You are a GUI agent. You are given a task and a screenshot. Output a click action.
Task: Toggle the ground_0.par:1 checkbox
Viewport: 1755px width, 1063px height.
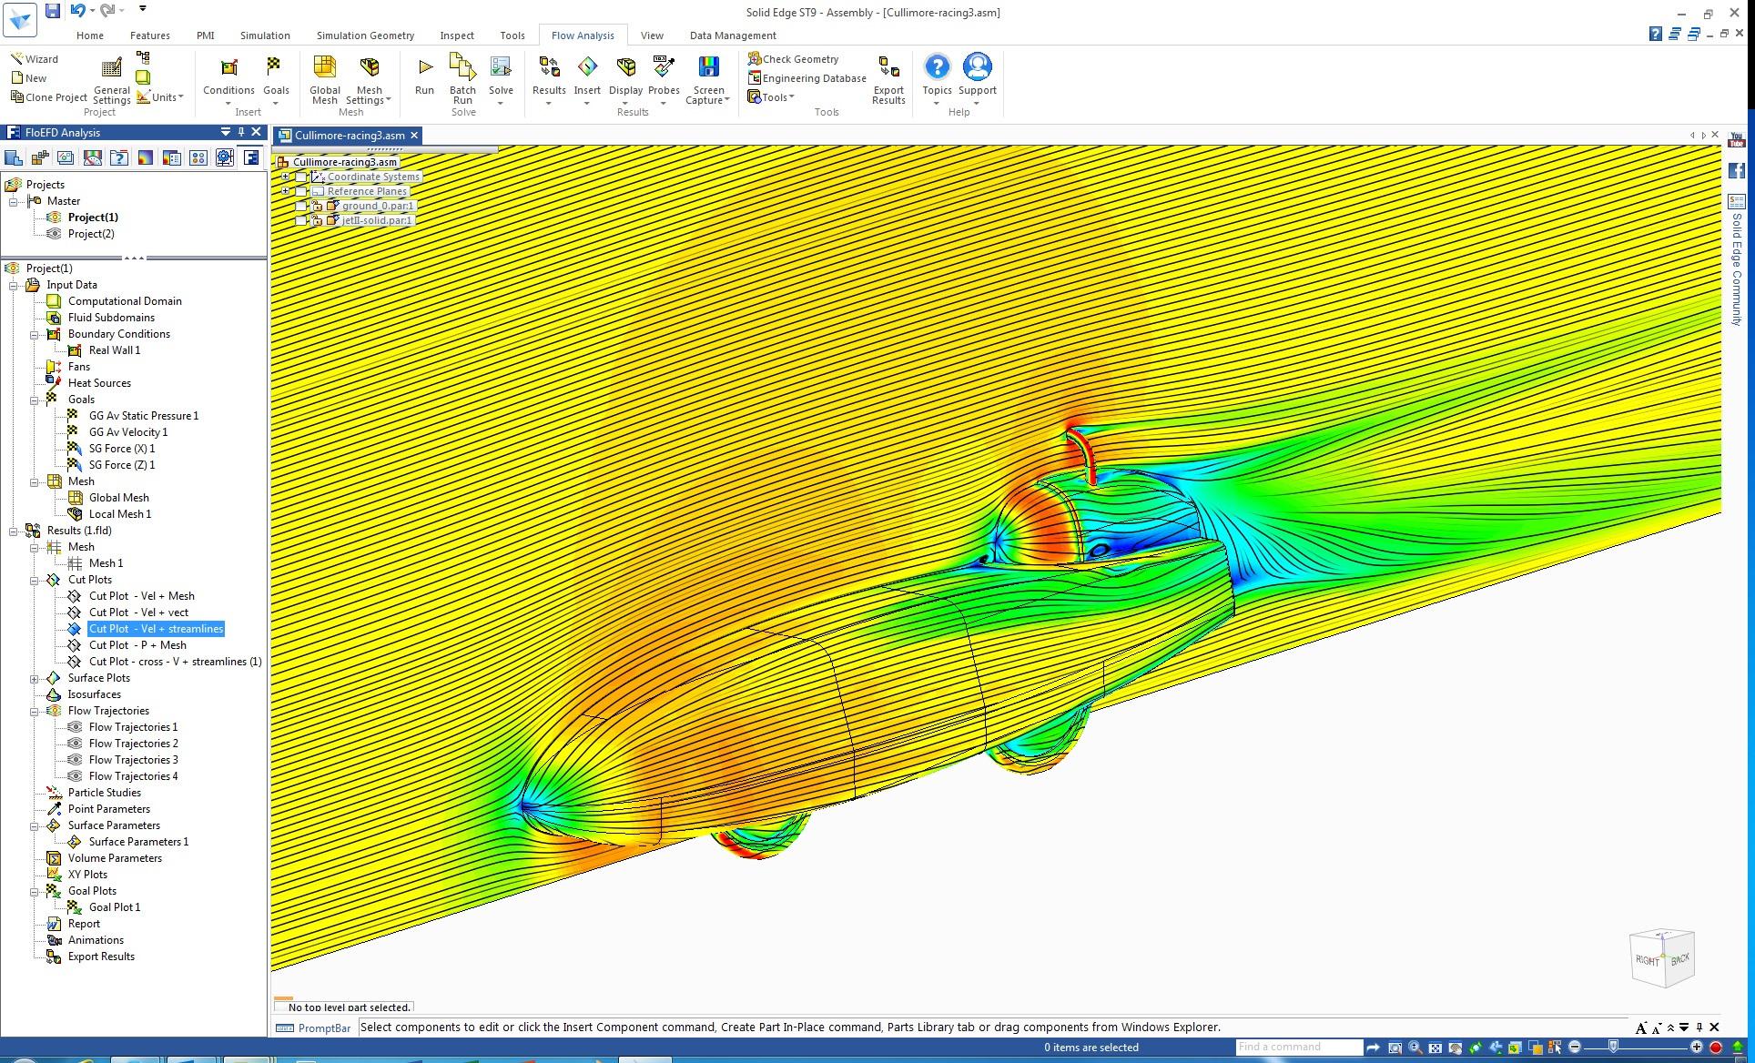(301, 207)
